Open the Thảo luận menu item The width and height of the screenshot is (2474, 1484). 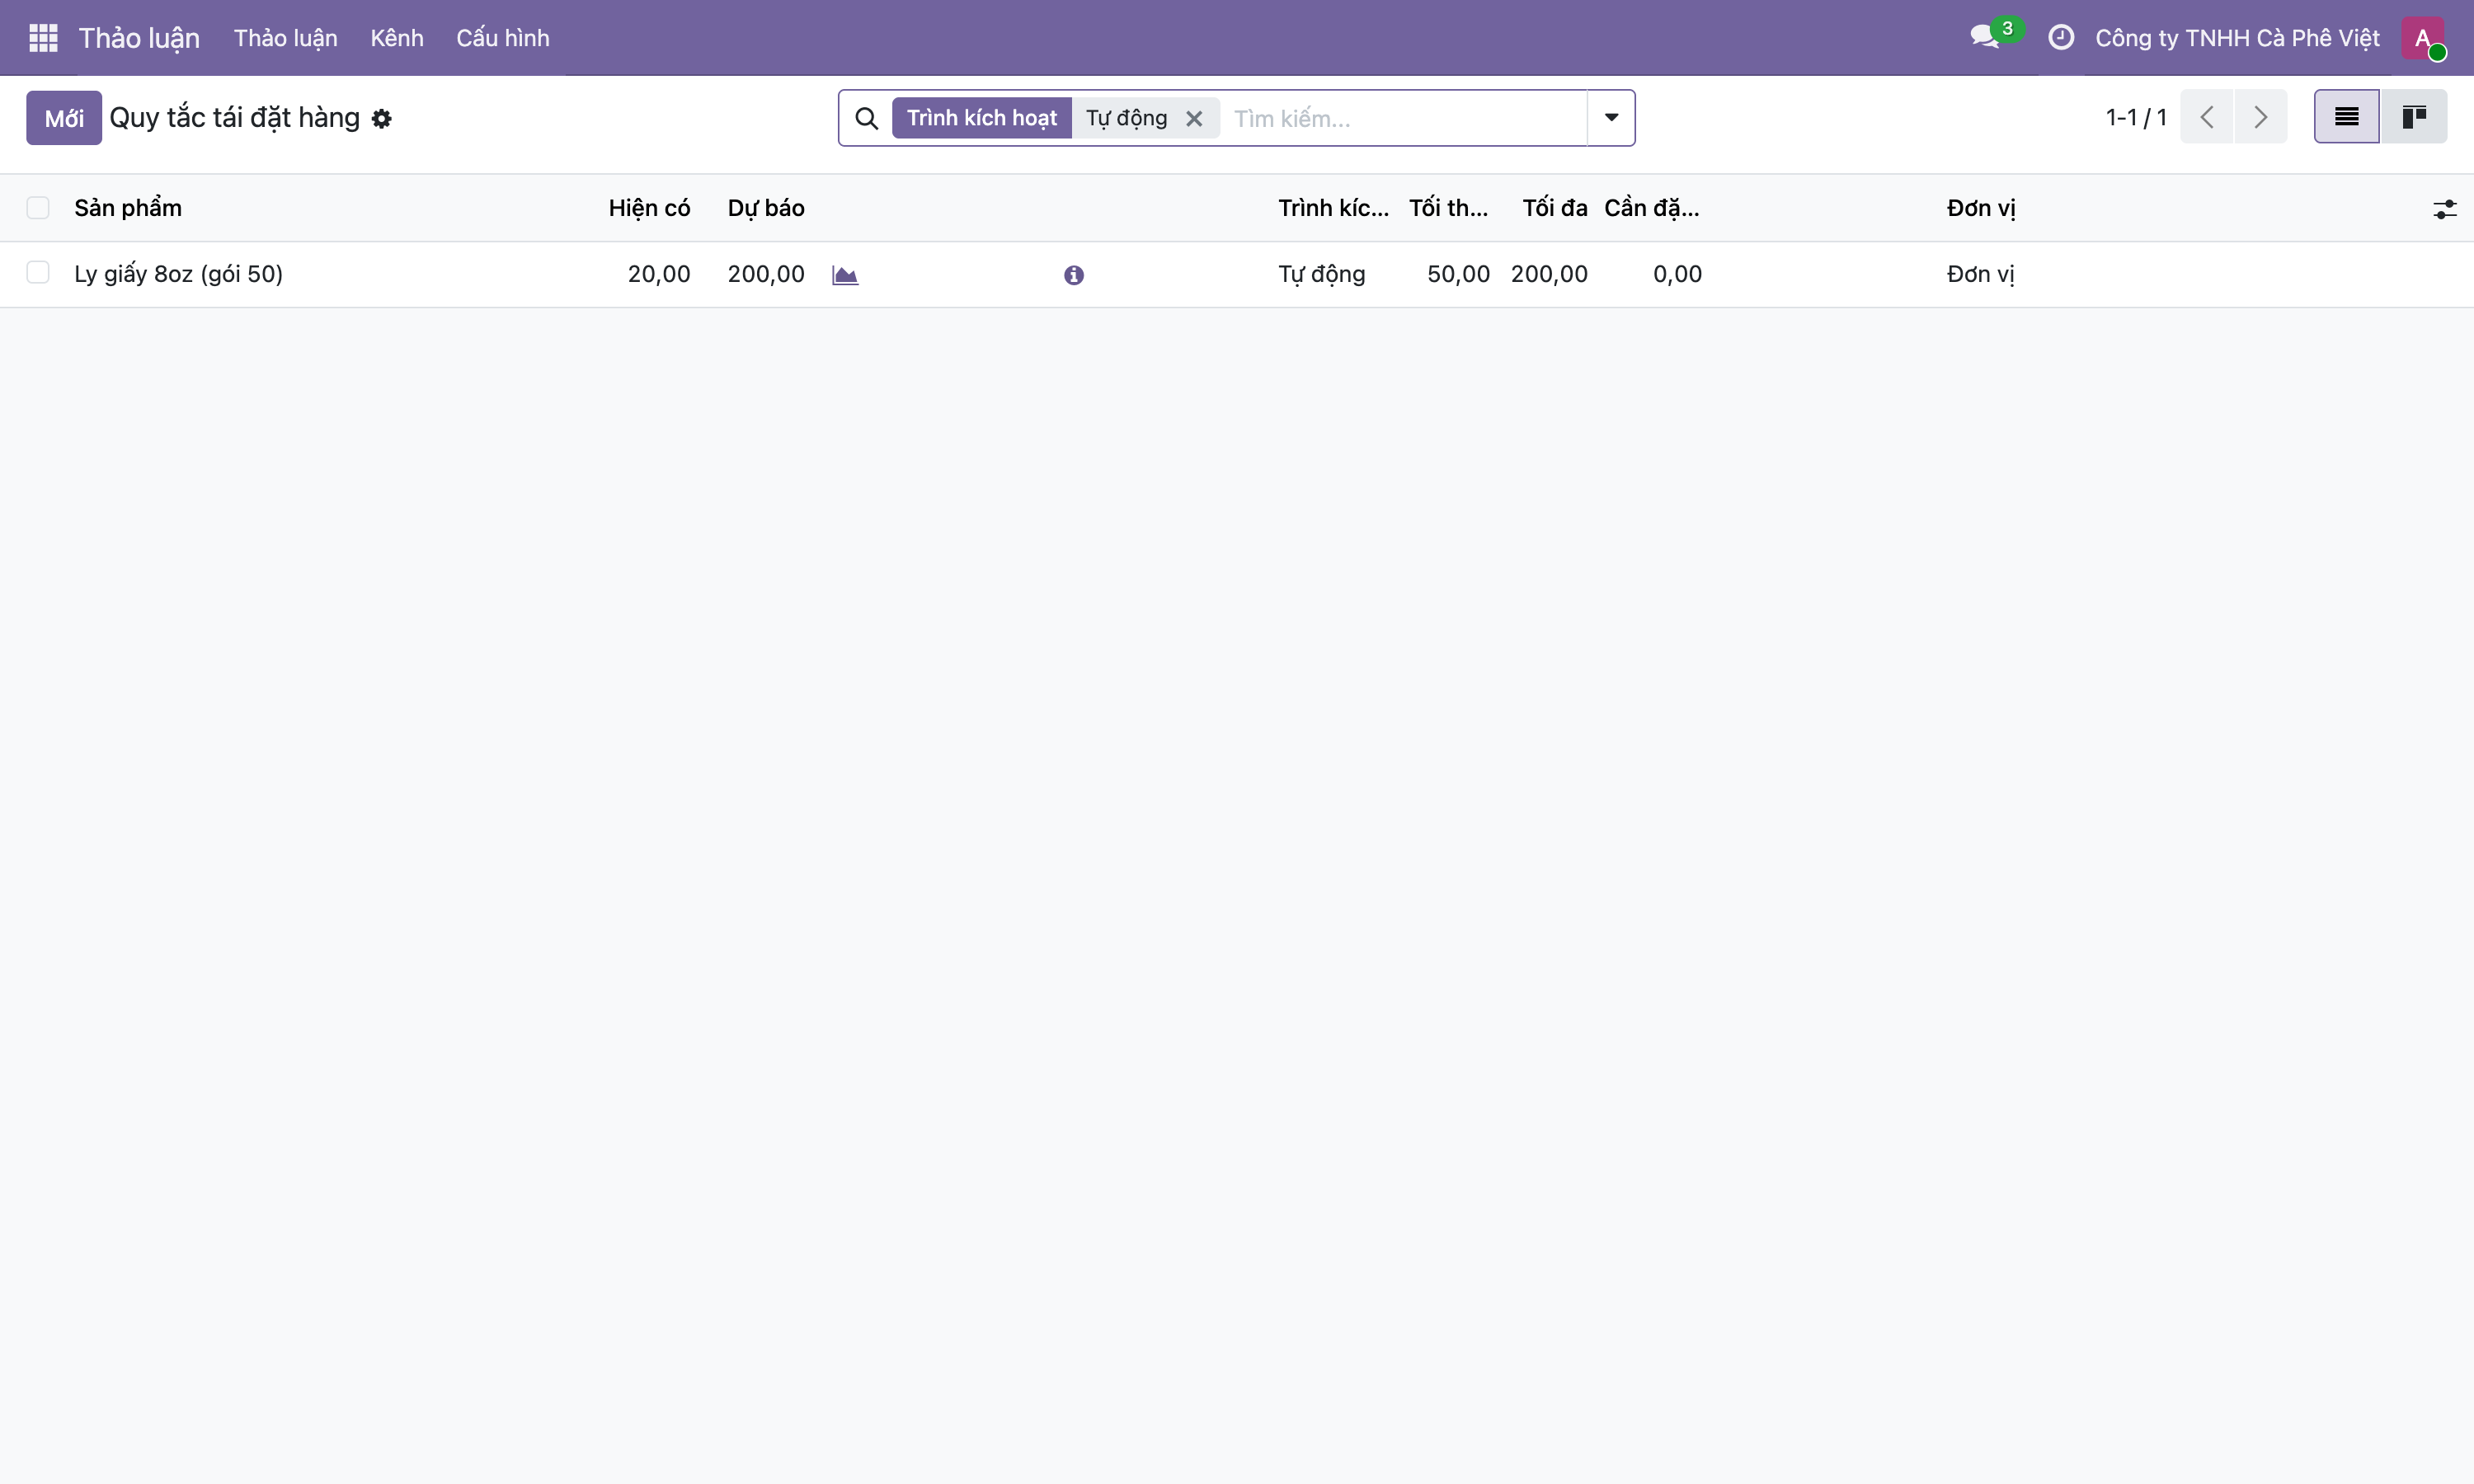[285, 38]
